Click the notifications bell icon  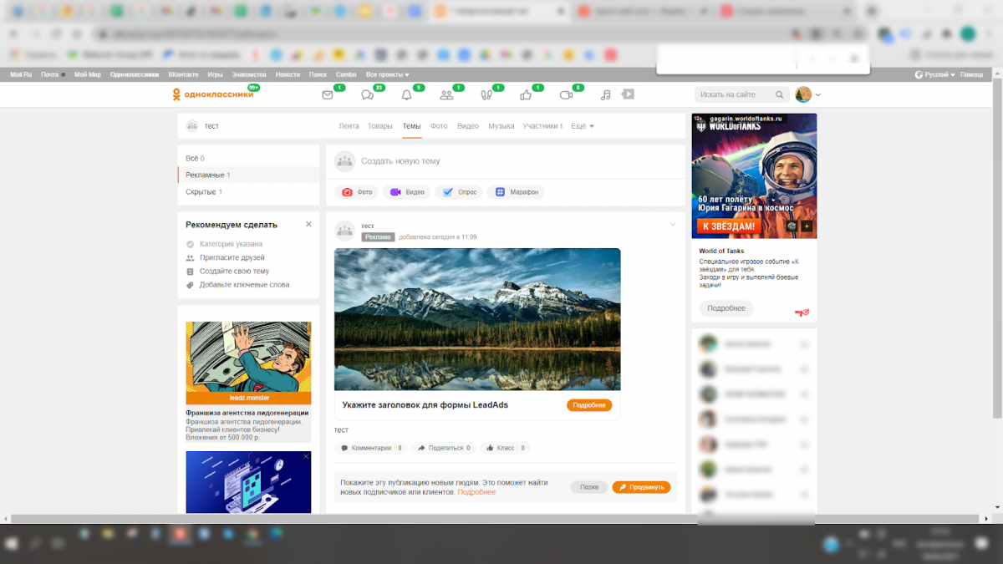[407, 95]
